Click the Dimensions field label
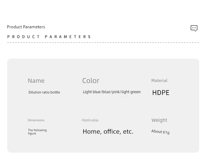Image resolution: width=206 pixels, height=165 pixels. [x=36, y=120]
